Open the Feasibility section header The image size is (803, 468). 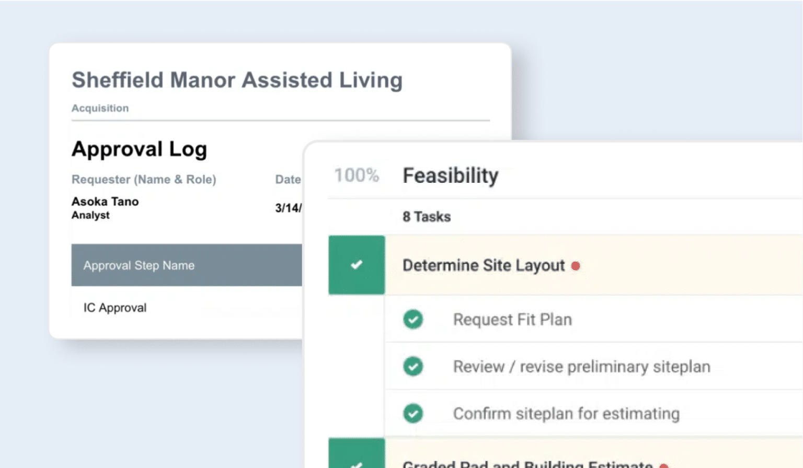(x=450, y=175)
